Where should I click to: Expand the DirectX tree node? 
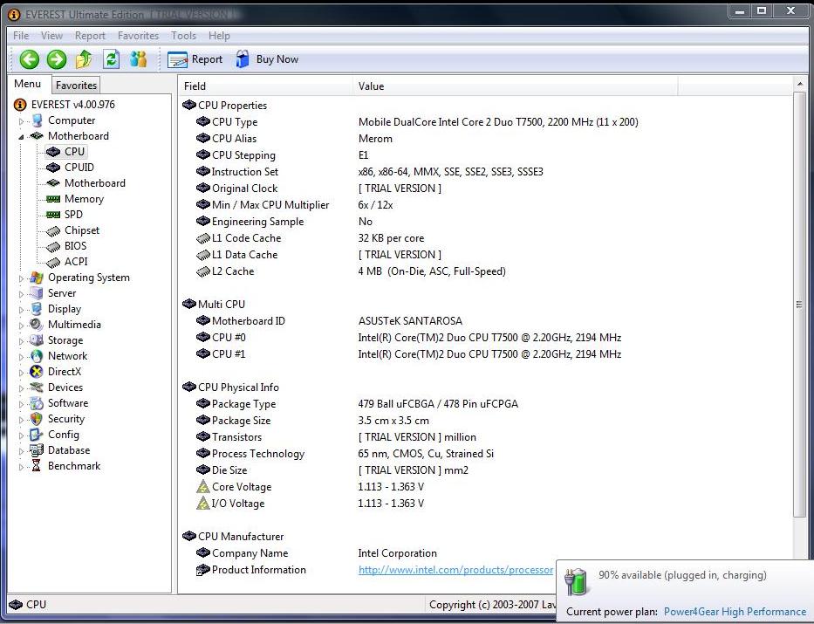tap(21, 373)
